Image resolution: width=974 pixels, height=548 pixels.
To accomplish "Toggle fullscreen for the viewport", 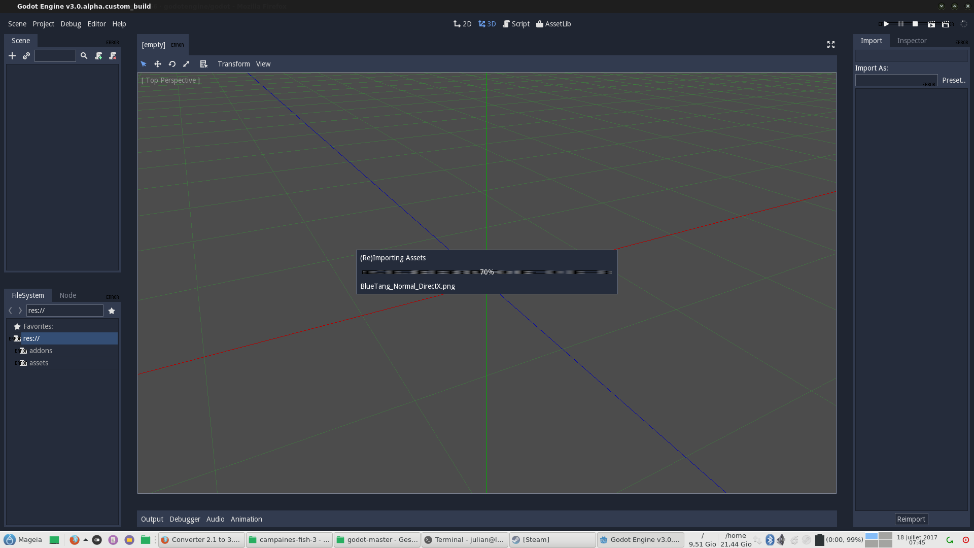I will tap(830, 45).
